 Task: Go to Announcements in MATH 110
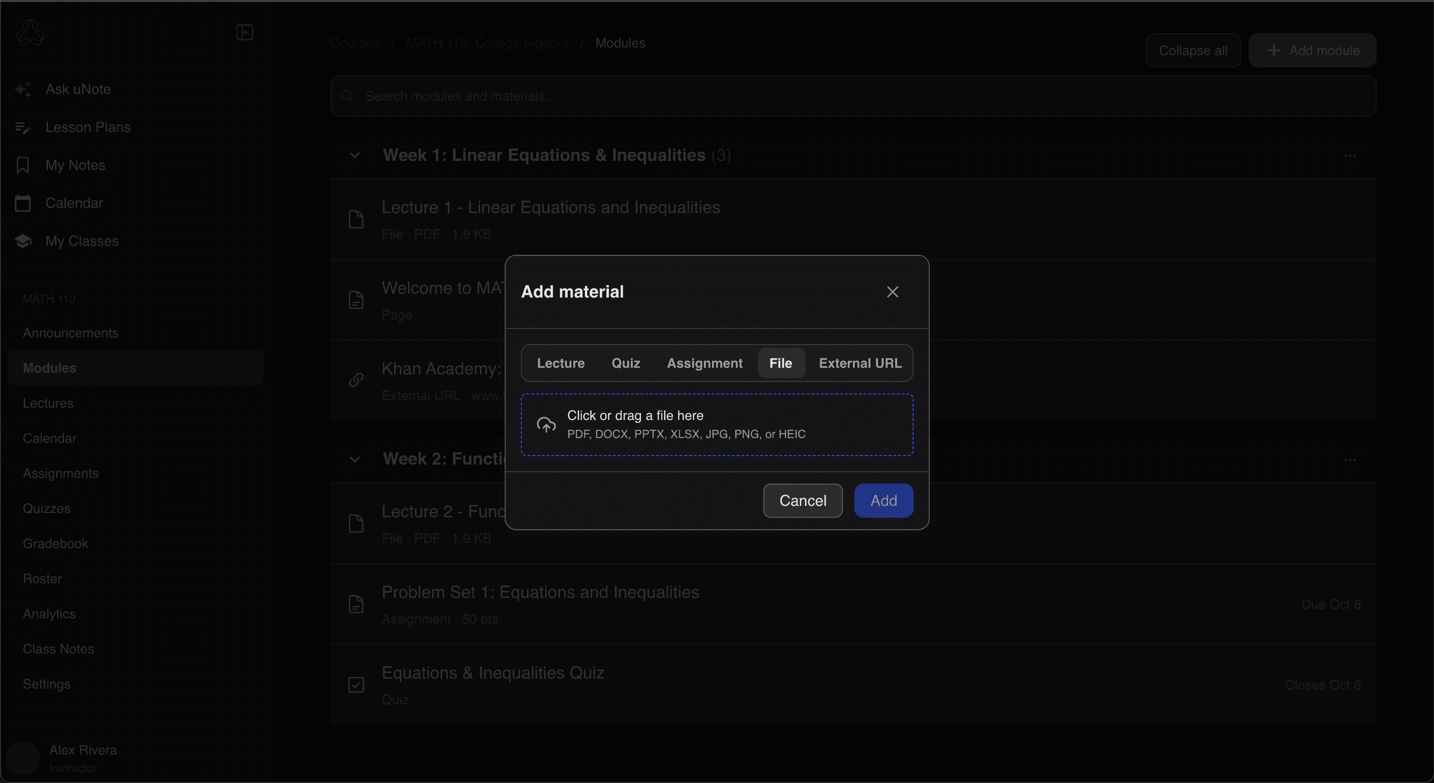click(x=71, y=333)
